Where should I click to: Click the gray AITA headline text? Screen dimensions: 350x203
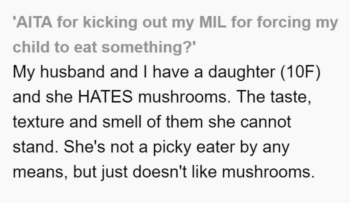point(175,34)
